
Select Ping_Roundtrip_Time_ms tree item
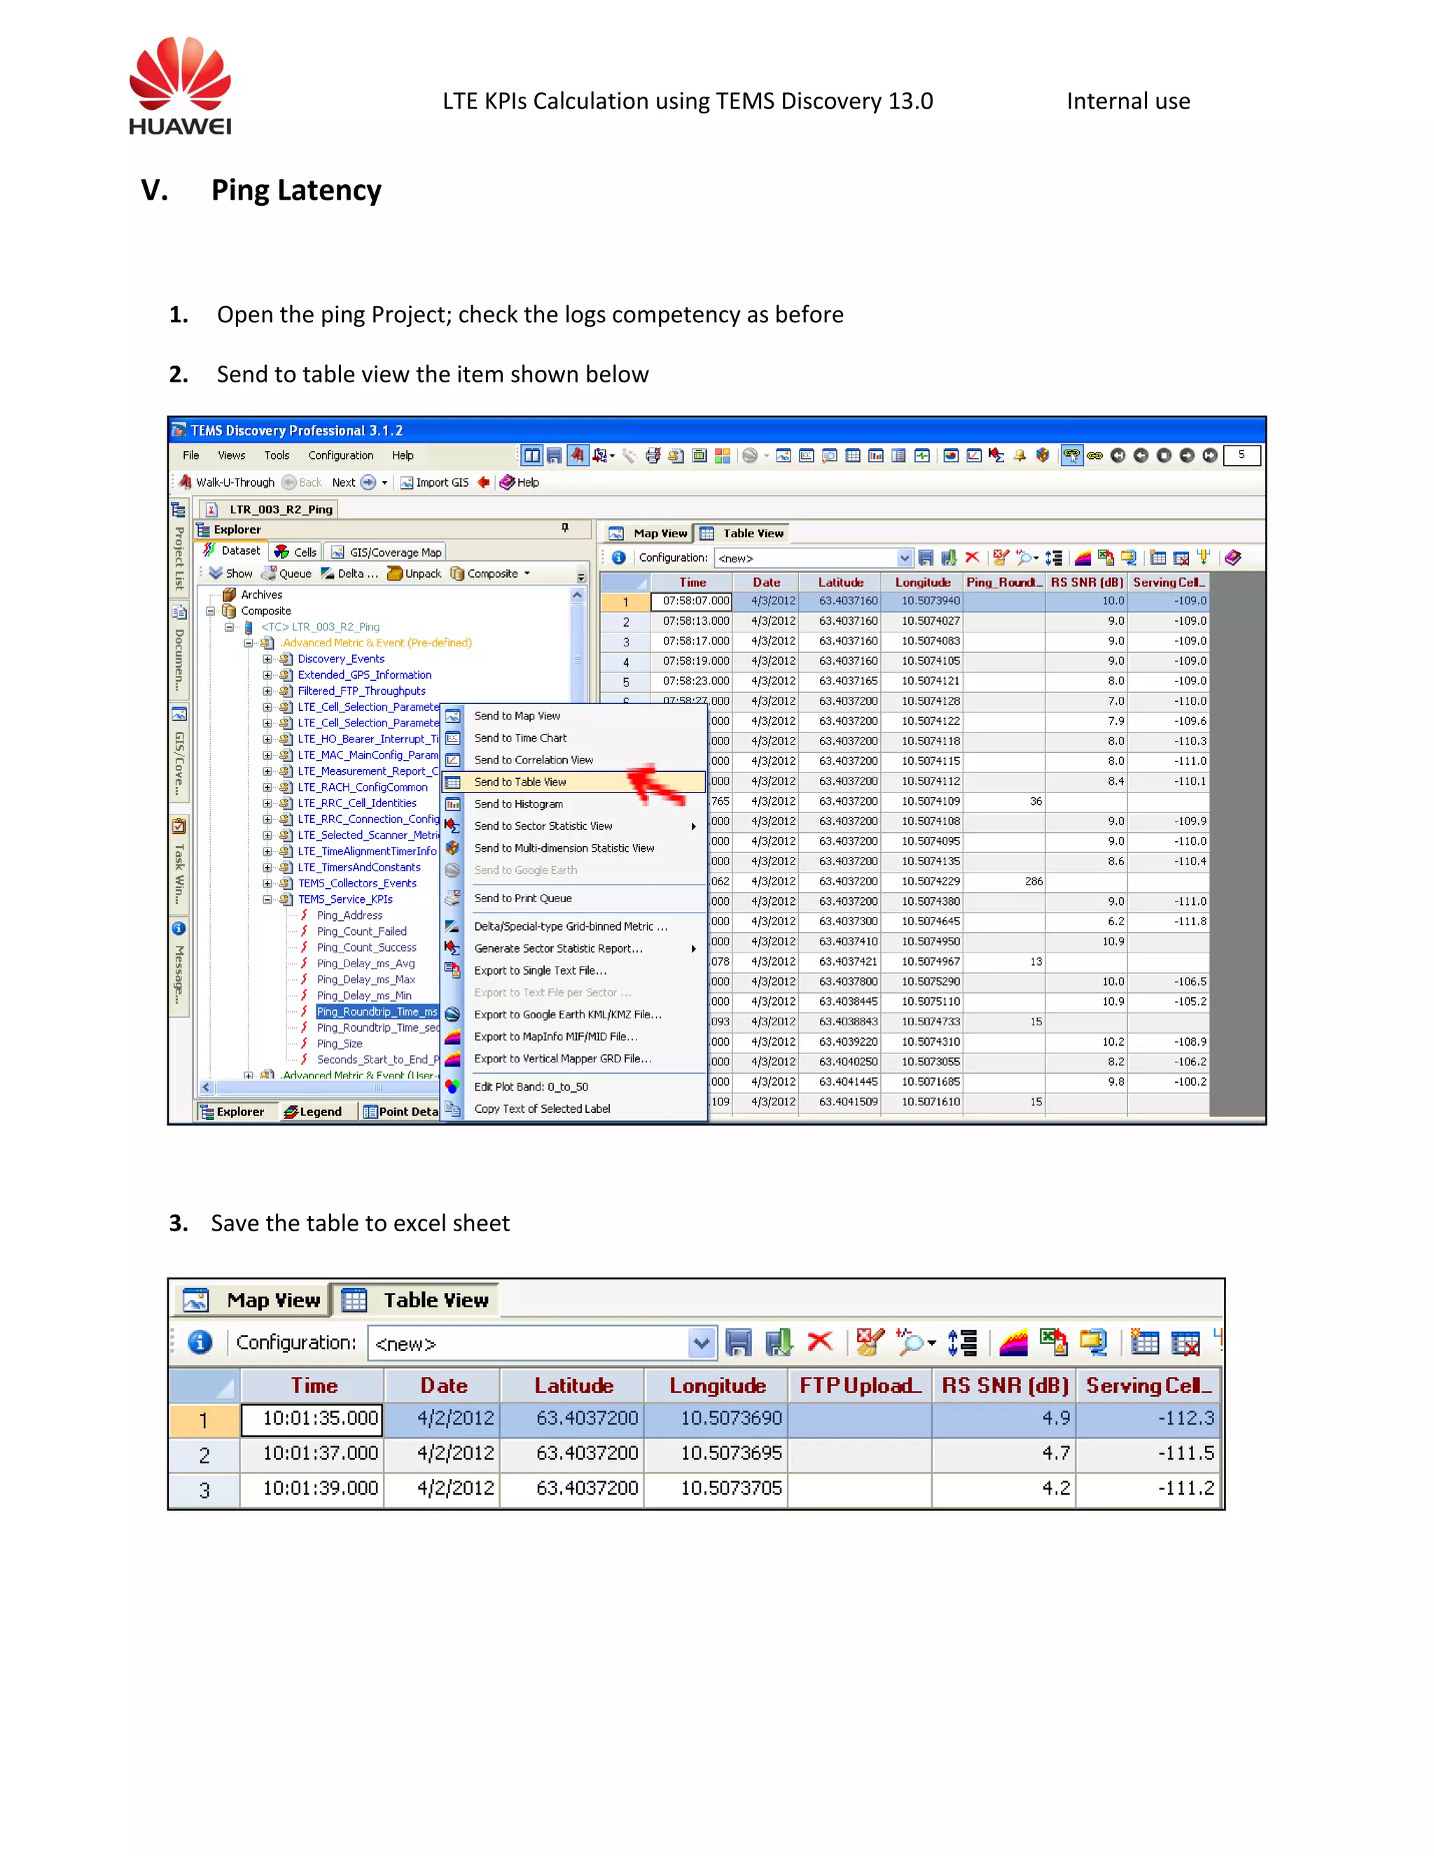[x=377, y=1011]
